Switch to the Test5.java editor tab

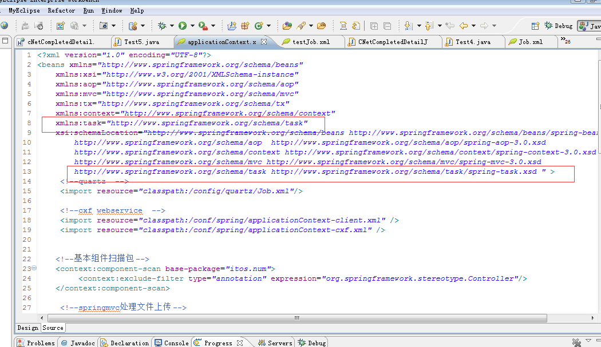[x=141, y=42]
